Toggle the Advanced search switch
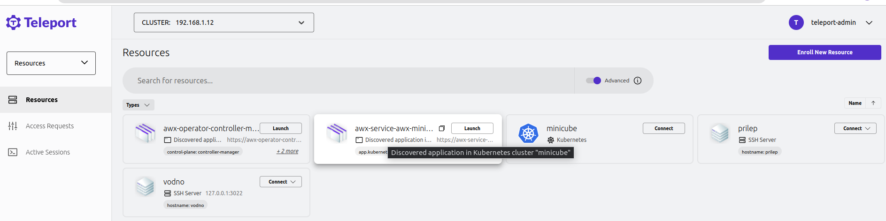The height and width of the screenshot is (221, 886). (x=593, y=81)
